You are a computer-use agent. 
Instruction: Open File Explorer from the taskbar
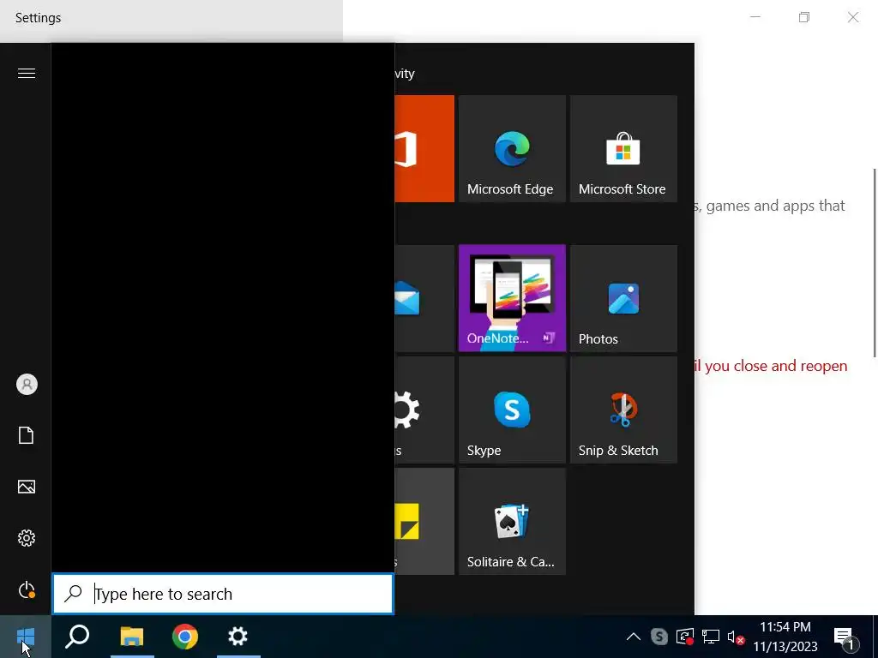(x=132, y=637)
